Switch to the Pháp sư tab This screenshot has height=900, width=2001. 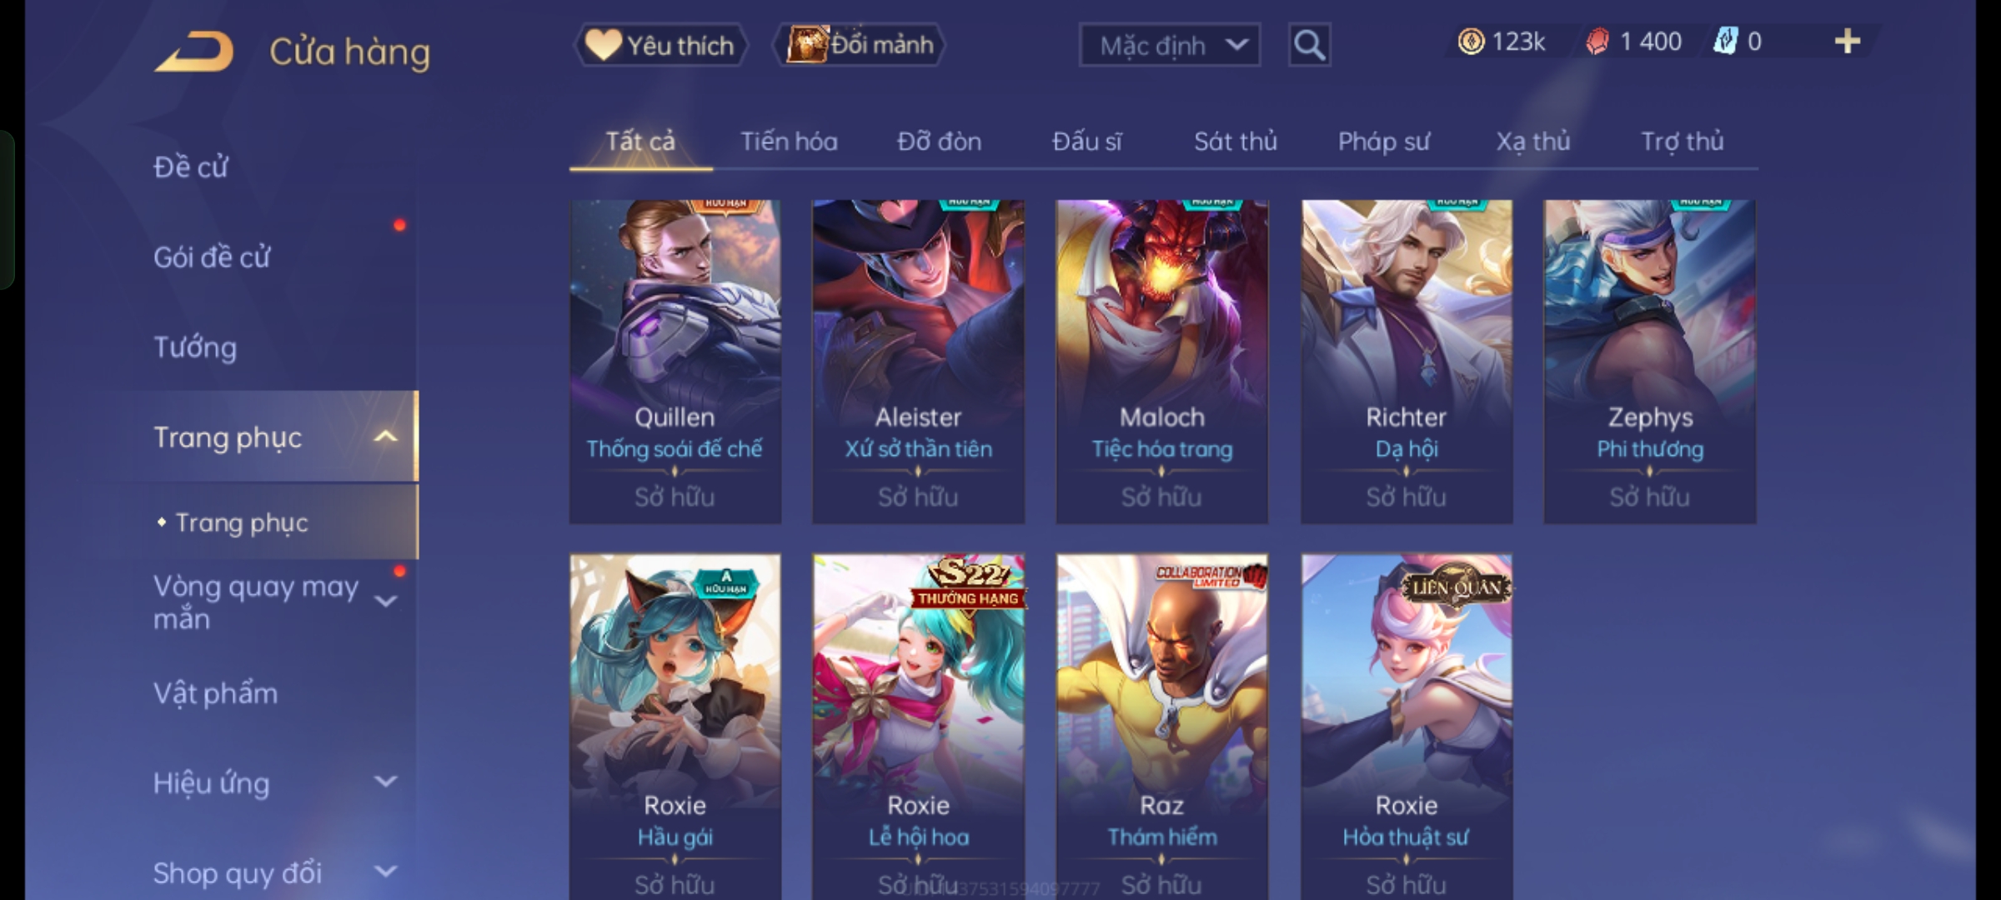click(1383, 142)
